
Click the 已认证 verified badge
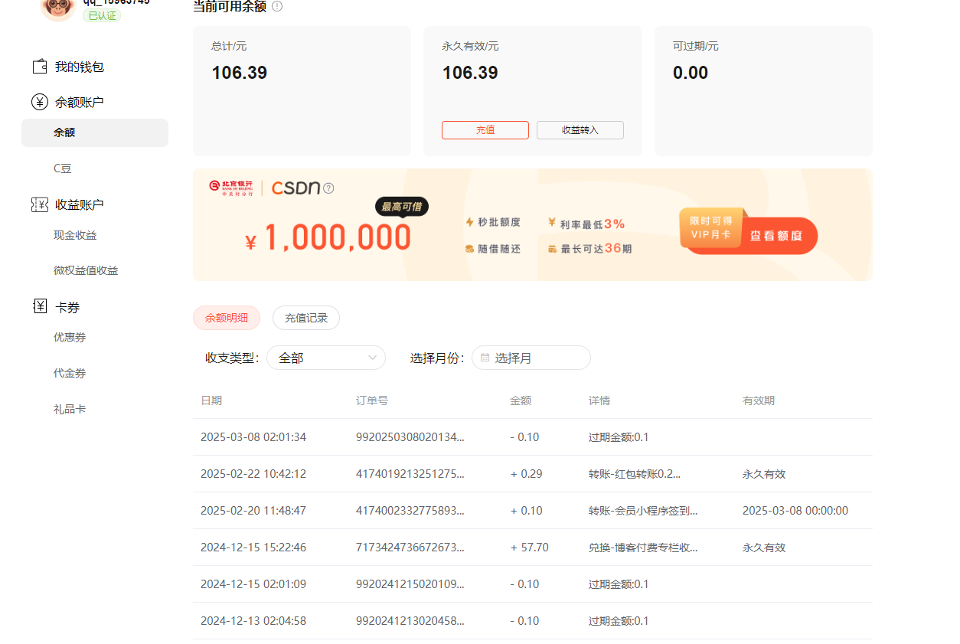point(100,15)
